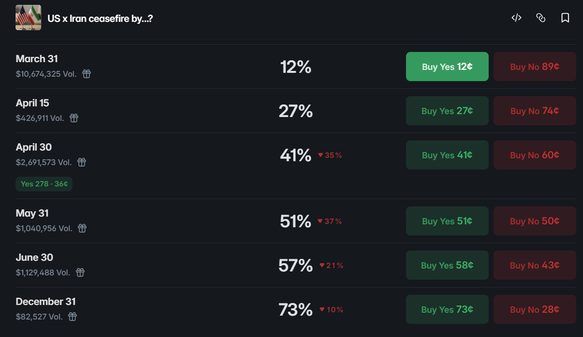The image size is (583, 337).
Task: Click the embed code icon
Action: point(516,18)
